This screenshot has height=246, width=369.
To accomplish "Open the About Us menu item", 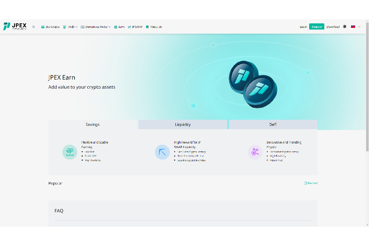I will [154, 27].
